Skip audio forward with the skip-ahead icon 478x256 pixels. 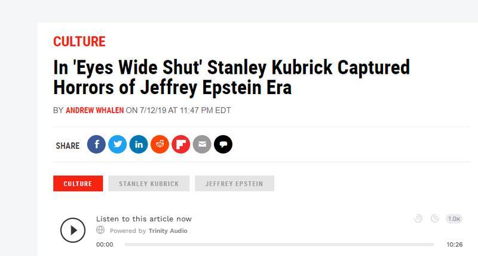tap(435, 218)
